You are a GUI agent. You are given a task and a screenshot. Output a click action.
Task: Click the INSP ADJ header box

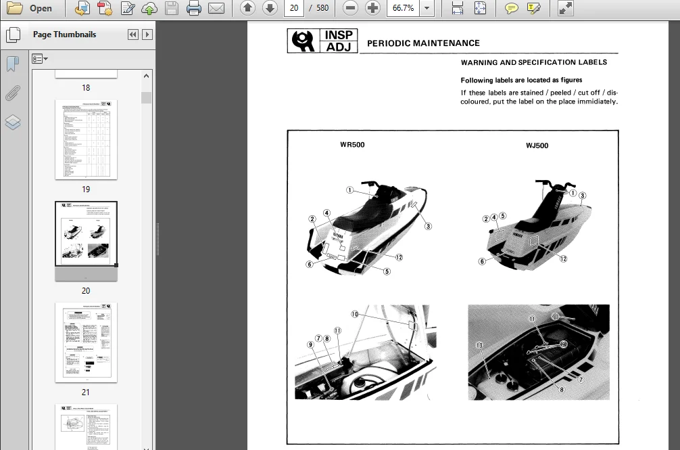point(322,41)
